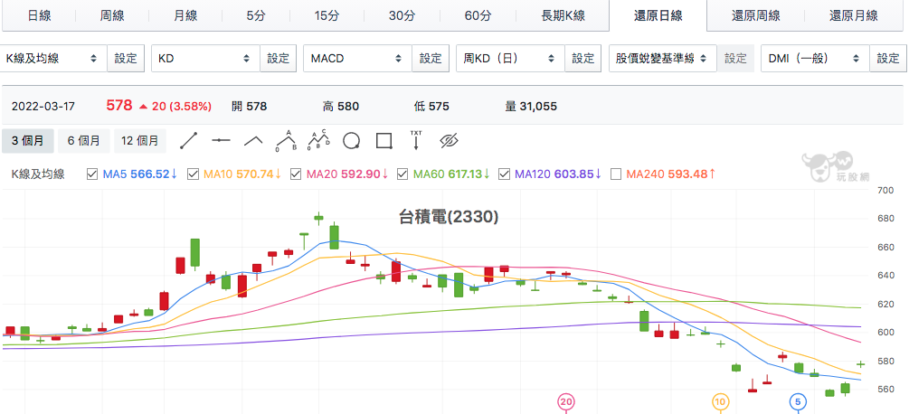This screenshot has height=414, width=909.
Task: Select the 0-A-B wave drawing tool
Action: [x=287, y=141]
